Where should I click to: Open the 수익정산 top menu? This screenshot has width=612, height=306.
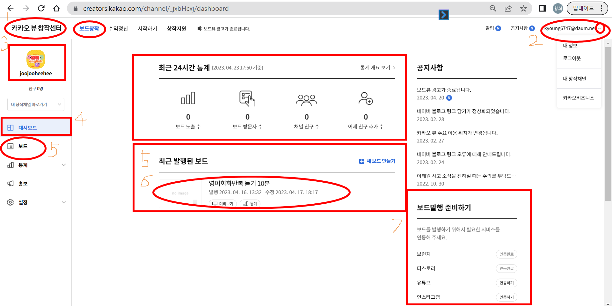click(118, 28)
